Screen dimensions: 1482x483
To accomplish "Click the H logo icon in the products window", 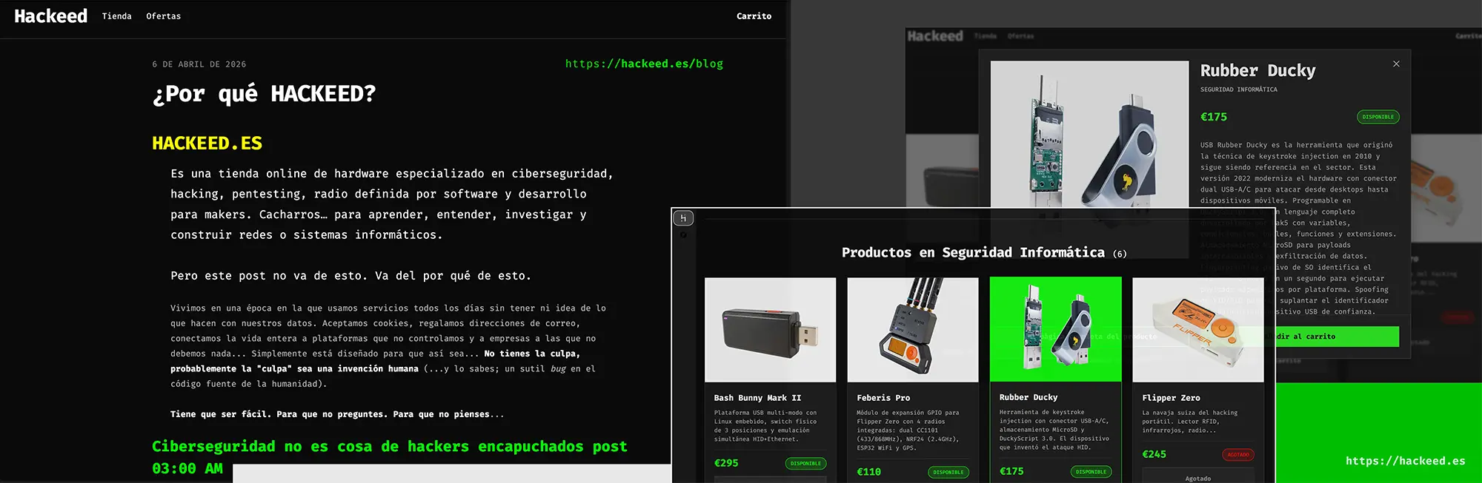I will point(683,218).
